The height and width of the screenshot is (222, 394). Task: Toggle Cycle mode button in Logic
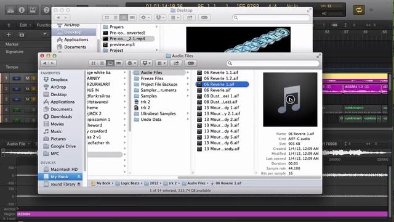(358, 10)
